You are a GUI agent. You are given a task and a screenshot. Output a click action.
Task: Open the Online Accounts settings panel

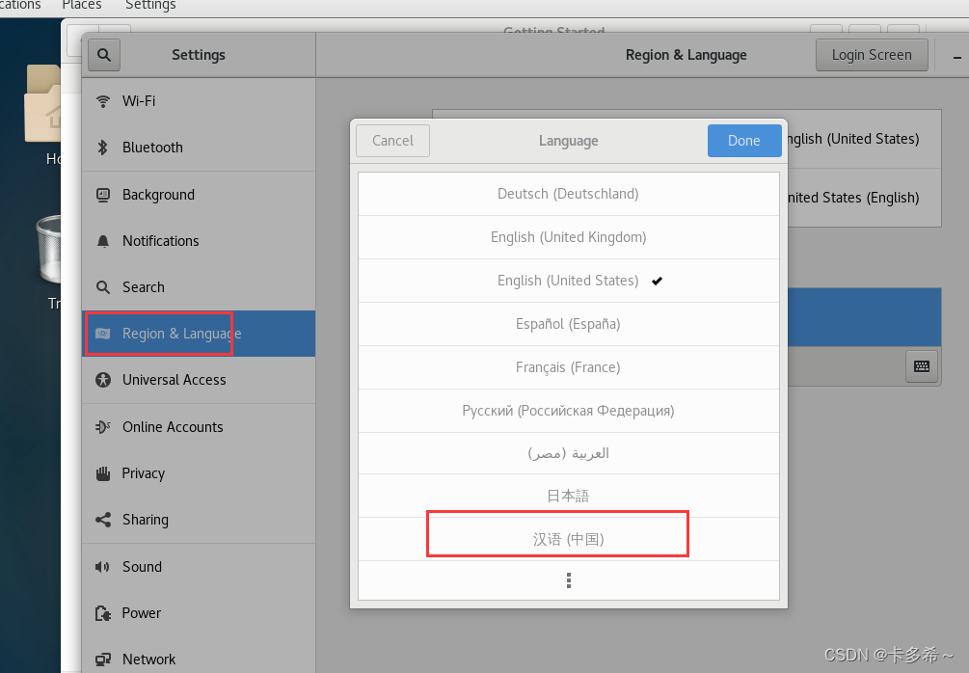[x=199, y=427]
